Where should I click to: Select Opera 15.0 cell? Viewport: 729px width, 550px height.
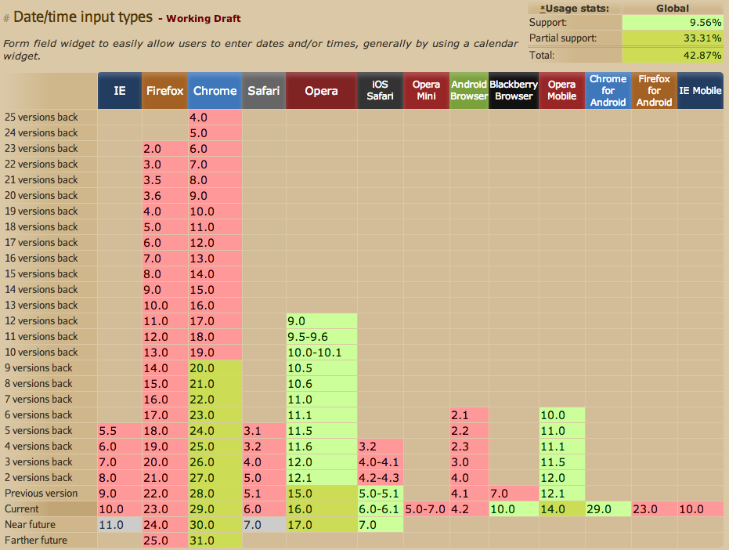click(x=321, y=494)
